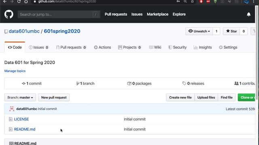The image size is (259, 145).
Task: Click the stargazer count 0
Action: pos(244,31)
